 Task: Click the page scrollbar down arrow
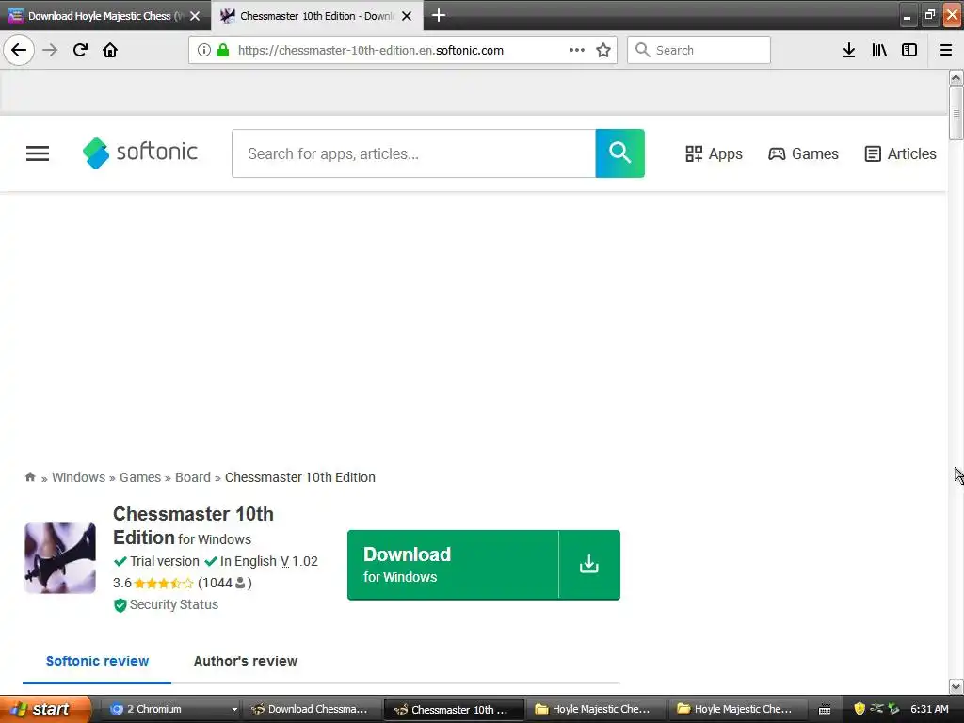click(956, 686)
